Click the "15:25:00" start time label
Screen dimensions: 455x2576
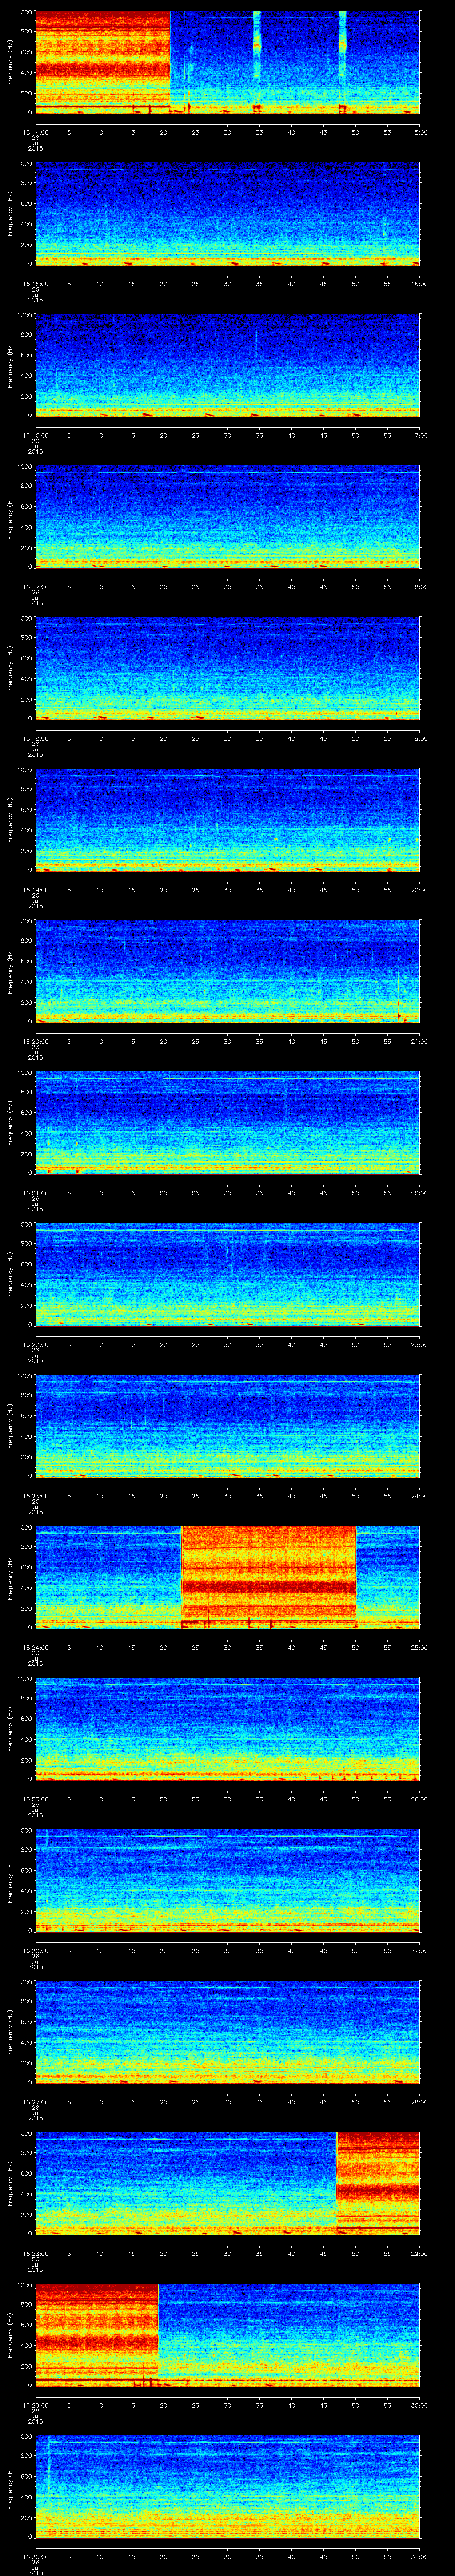click(x=35, y=1799)
